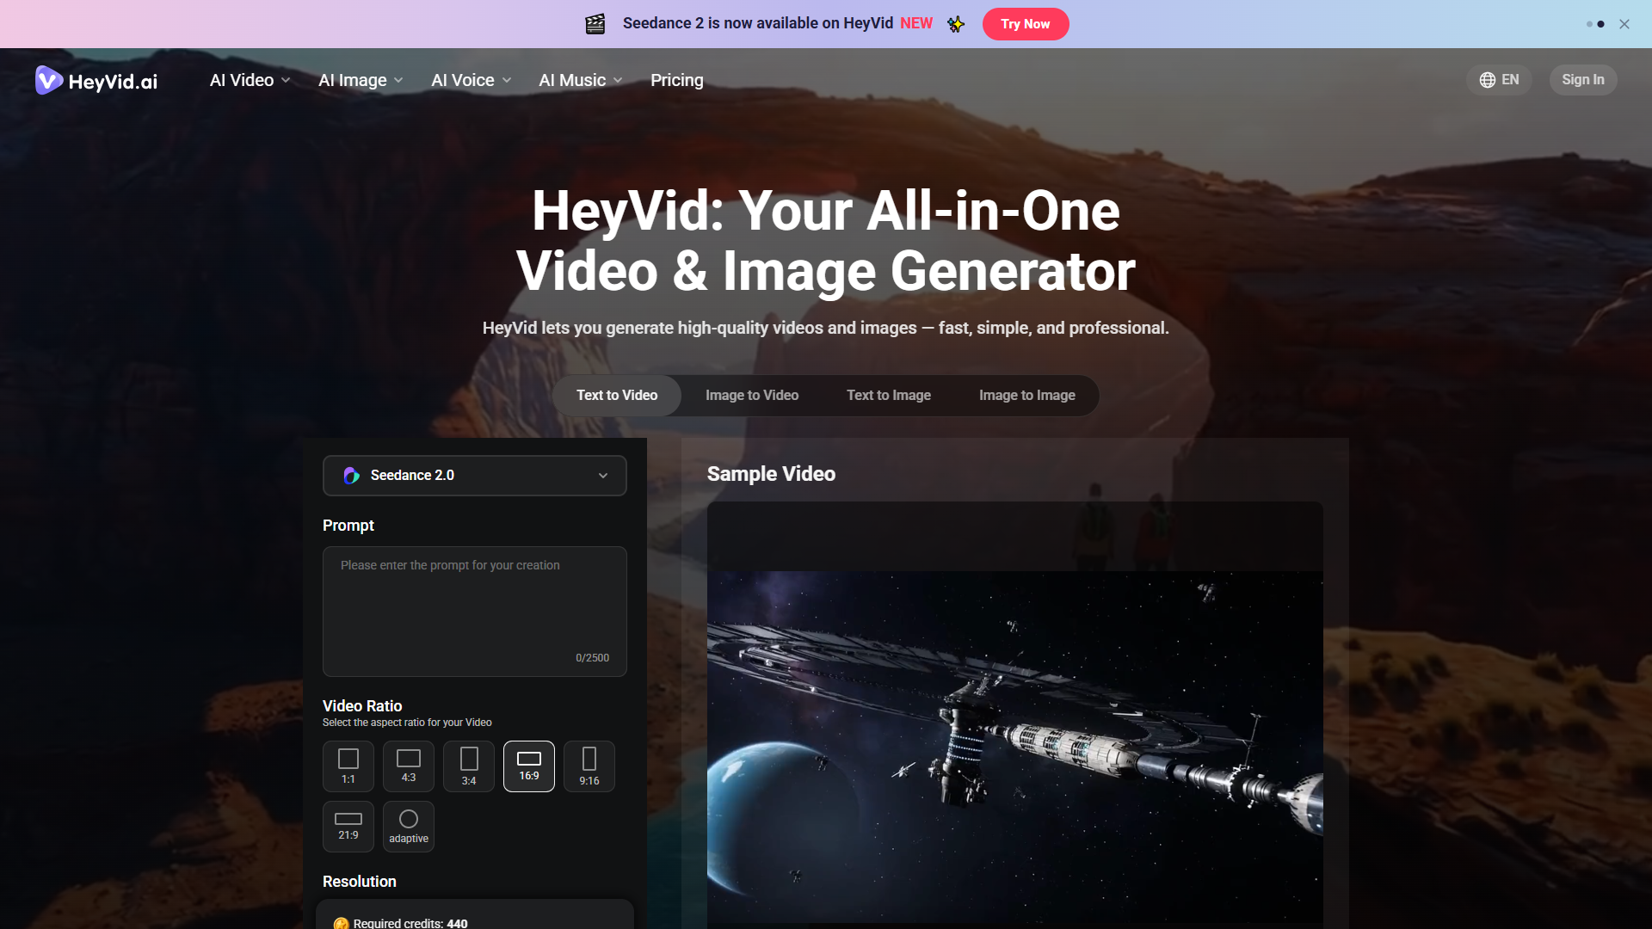Expand the AI Image menu
Screen dimensions: 1652x929
click(361, 80)
